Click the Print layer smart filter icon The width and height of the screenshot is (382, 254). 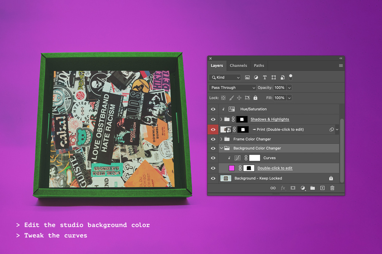coord(331,130)
